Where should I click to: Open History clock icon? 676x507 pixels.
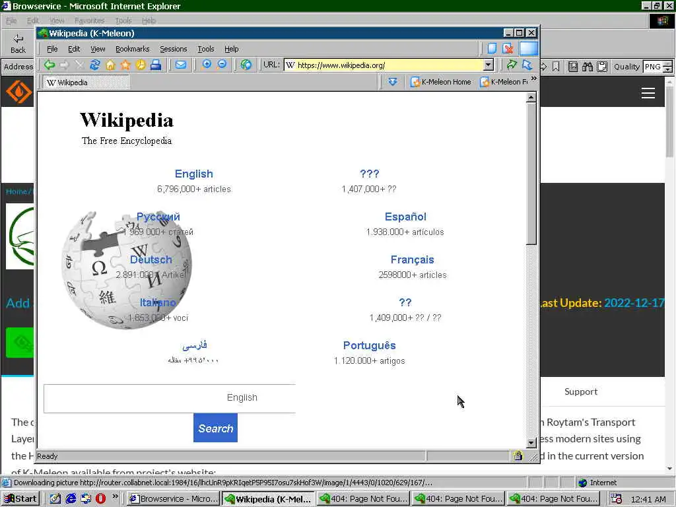pyautogui.click(x=141, y=65)
